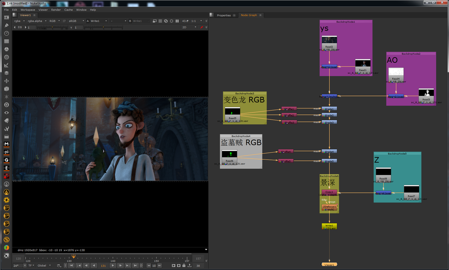
Task: Click the frame 131 timeline playhead
Action: [74, 256]
